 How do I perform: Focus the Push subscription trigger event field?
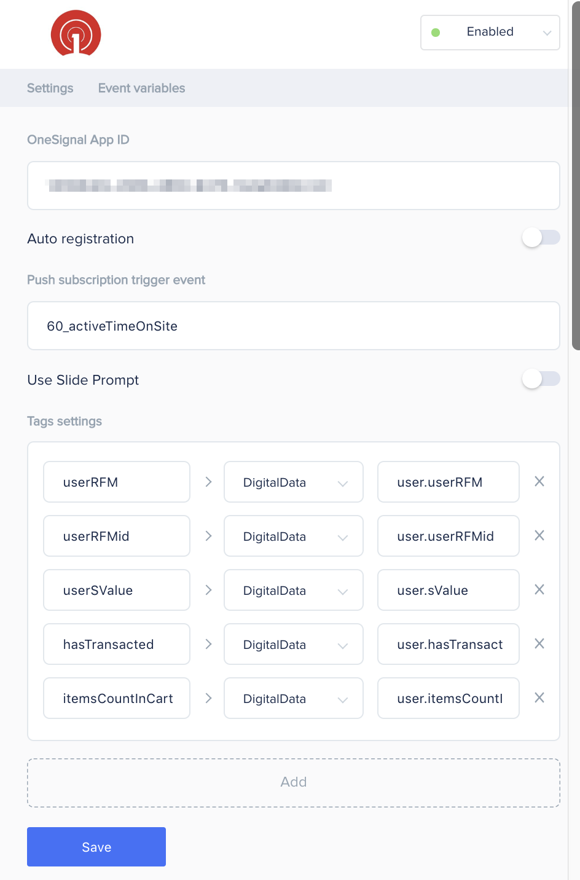tap(294, 326)
